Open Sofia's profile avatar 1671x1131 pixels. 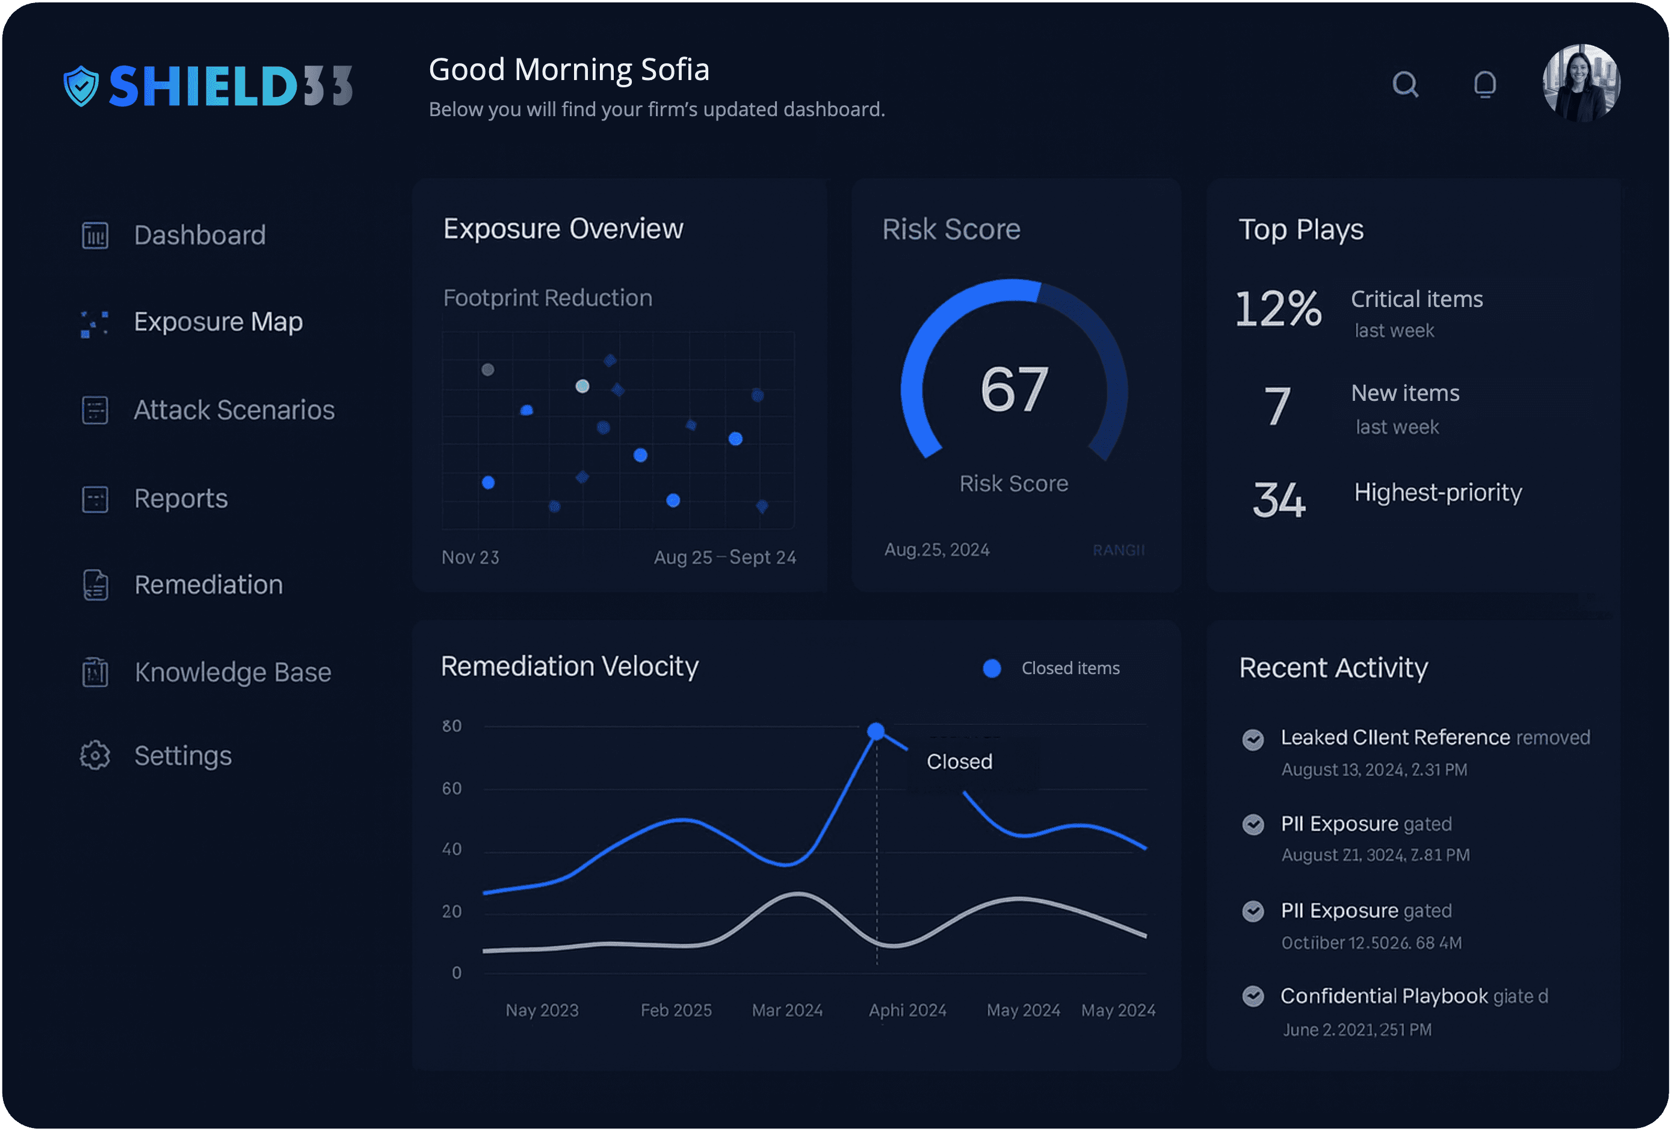(x=1580, y=82)
